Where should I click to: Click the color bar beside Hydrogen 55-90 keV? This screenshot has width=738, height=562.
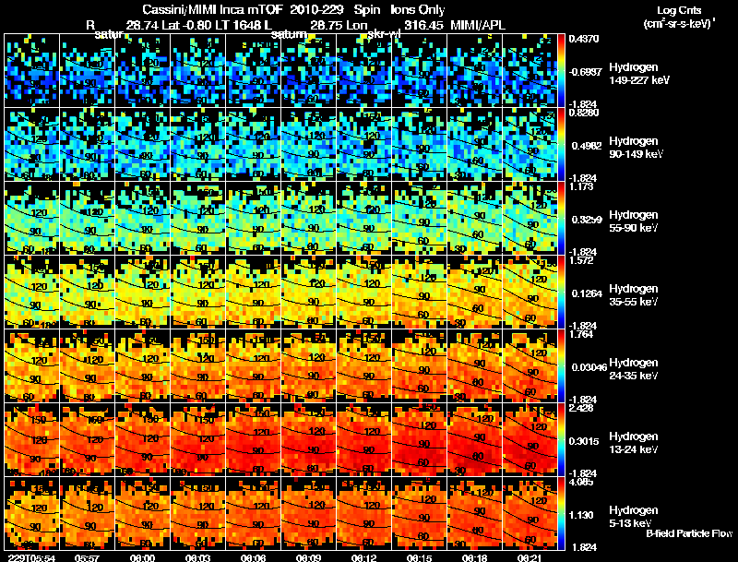click(x=561, y=219)
